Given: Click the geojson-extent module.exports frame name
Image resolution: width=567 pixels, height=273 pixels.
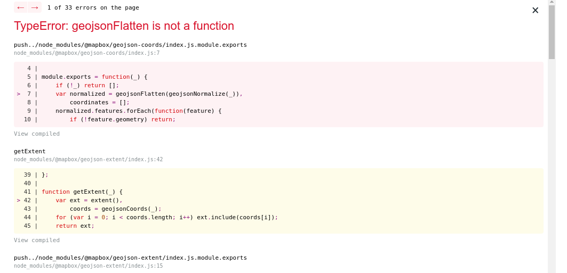Looking at the screenshot, I should (x=130, y=258).
